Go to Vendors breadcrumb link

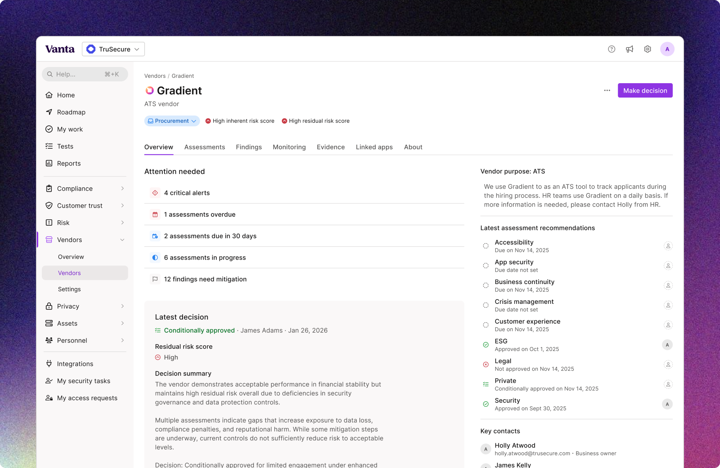[x=155, y=76]
